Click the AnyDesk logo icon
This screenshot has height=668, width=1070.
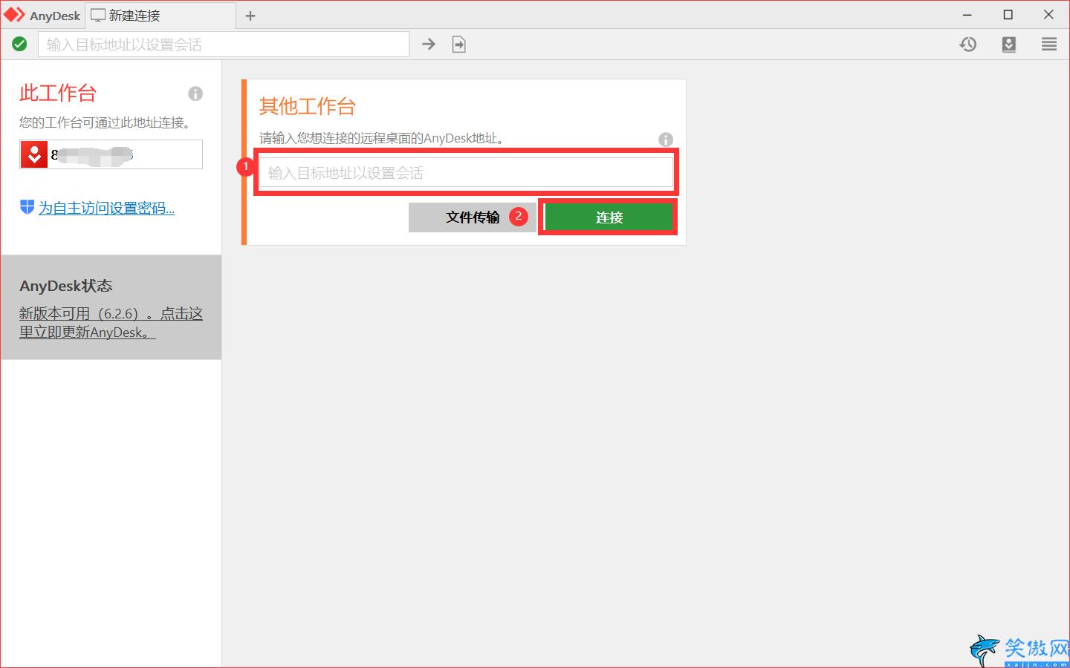[x=14, y=15]
